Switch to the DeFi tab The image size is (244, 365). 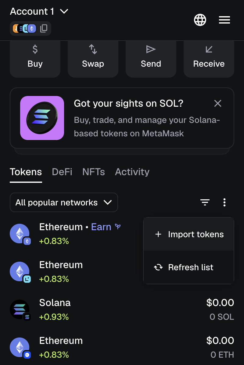click(x=62, y=172)
